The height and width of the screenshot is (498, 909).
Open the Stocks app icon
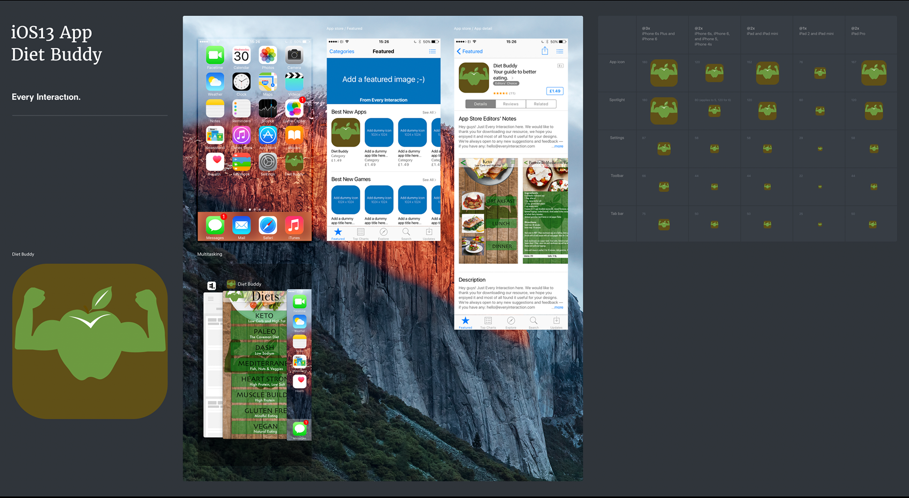(268, 109)
